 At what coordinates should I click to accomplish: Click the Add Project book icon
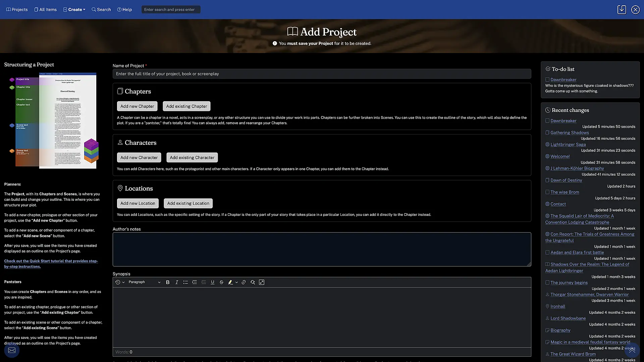tap(292, 32)
